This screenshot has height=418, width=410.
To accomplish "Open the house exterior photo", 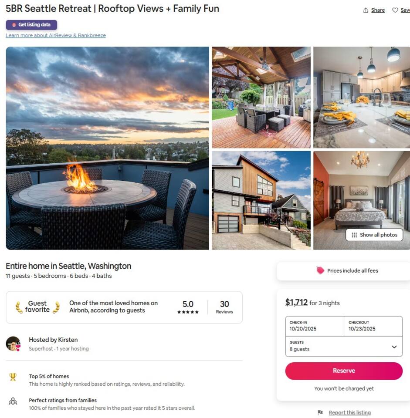I will click(x=261, y=200).
